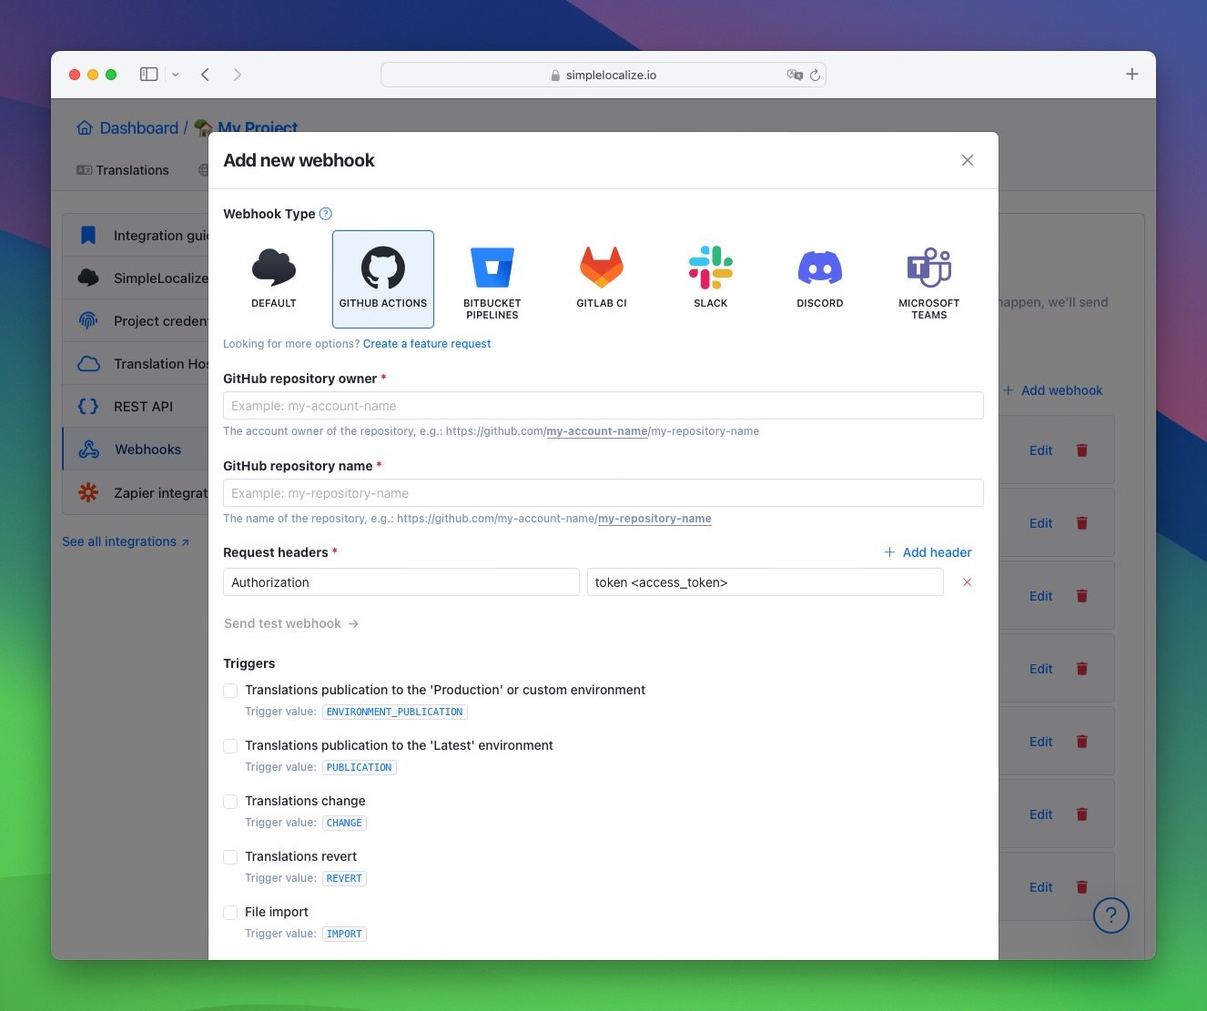The height and width of the screenshot is (1011, 1207).
Task: Click the REST API braces icon
Action: click(88, 407)
